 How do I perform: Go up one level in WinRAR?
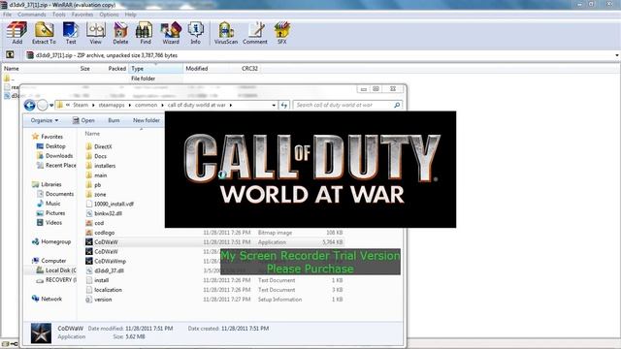[x=10, y=55]
